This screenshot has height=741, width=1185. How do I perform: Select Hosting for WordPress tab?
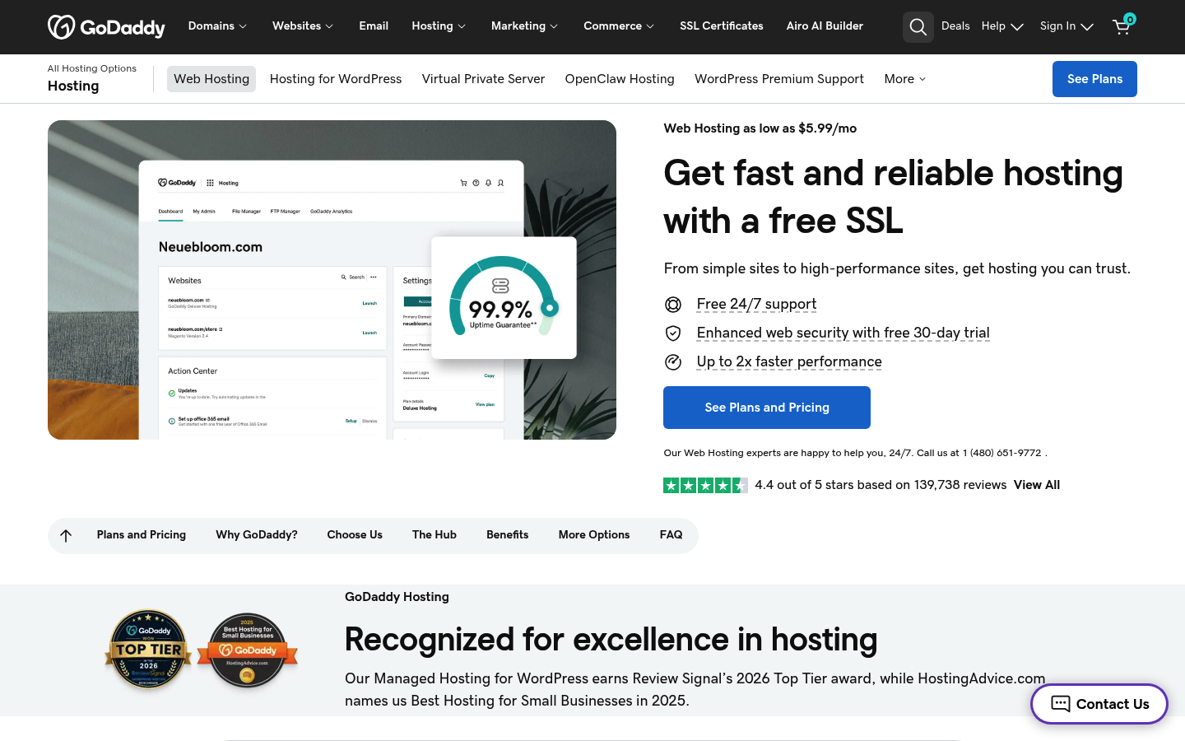336,79
